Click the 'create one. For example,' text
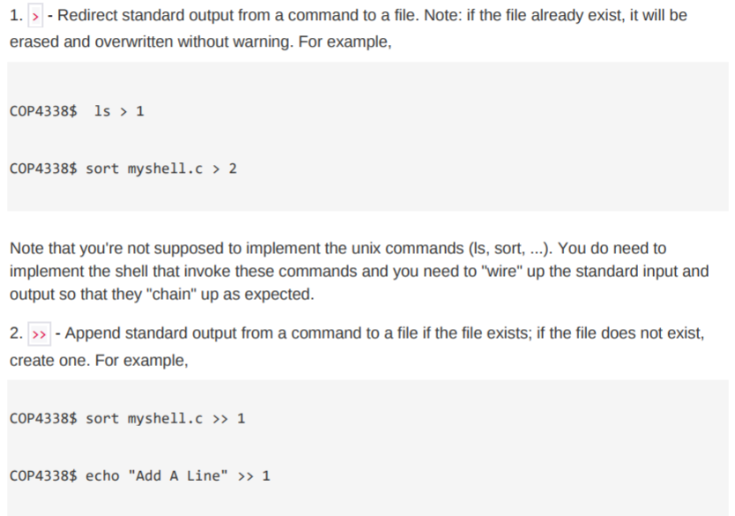735x516 pixels. pos(99,360)
